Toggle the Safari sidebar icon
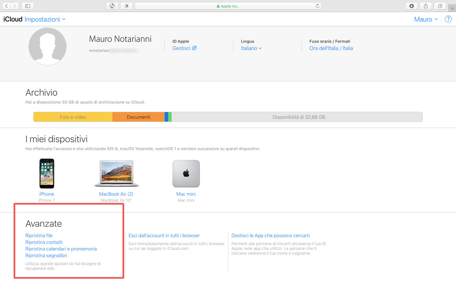The image size is (456, 285). coord(28,6)
